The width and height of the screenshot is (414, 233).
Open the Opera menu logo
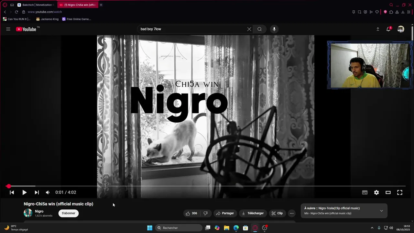pyautogui.click(x=5, y=5)
